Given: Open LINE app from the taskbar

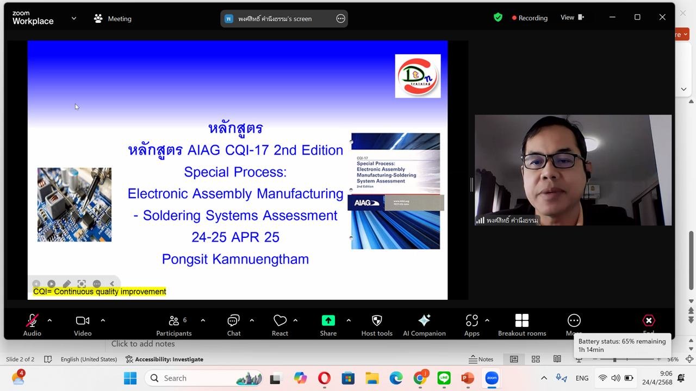Looking at the screenshot, I should click(444, 378).
